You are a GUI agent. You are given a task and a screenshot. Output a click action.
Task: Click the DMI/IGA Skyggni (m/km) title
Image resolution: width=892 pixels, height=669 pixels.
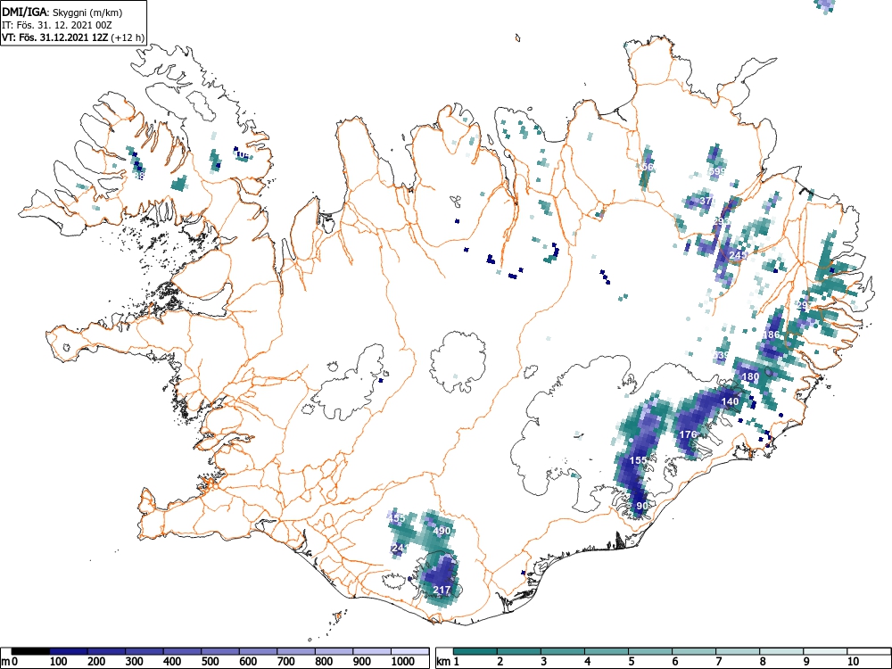pos(62,12)
